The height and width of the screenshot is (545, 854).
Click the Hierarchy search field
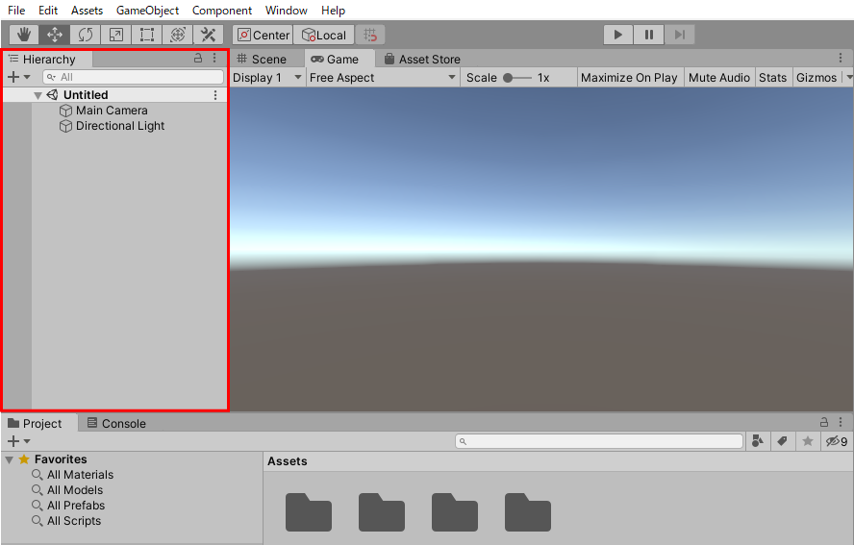click(133, 77)
